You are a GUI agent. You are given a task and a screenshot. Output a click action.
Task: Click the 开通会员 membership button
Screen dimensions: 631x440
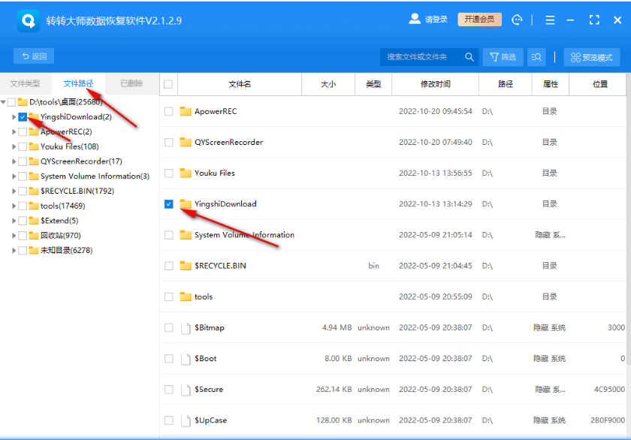(479, 20)
